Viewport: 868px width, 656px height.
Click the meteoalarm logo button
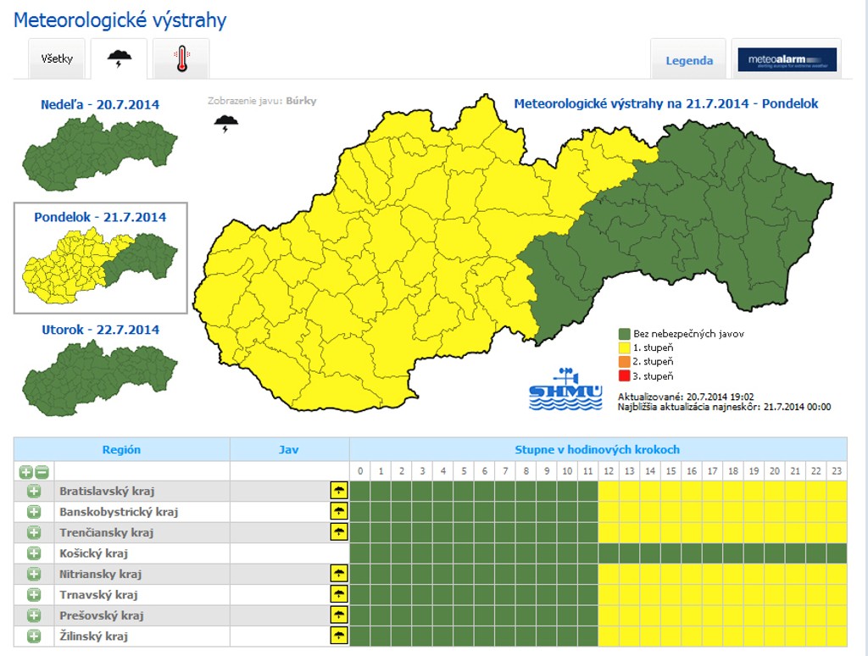click(x=787, y=60)
